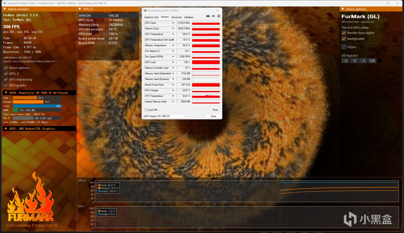Collapse the GPU-Z overlay panel header
404x233 pixels.
(x=80, y=9)
